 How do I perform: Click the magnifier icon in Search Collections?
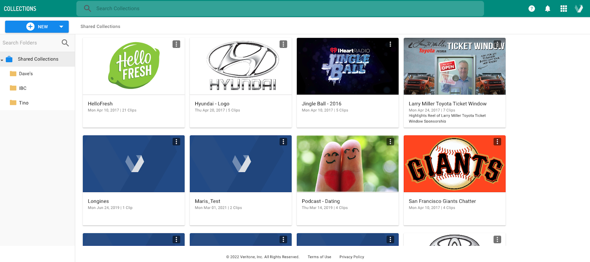coord(87,8)
